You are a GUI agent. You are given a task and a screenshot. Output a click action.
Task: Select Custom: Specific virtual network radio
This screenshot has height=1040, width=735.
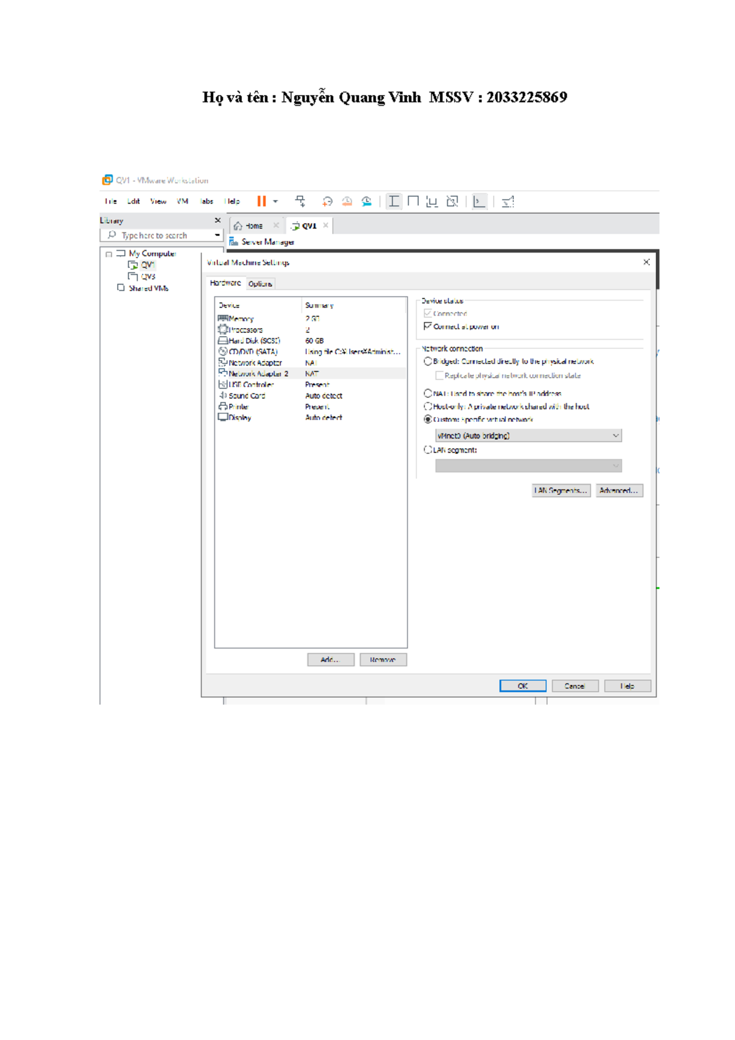pos(428,419)
